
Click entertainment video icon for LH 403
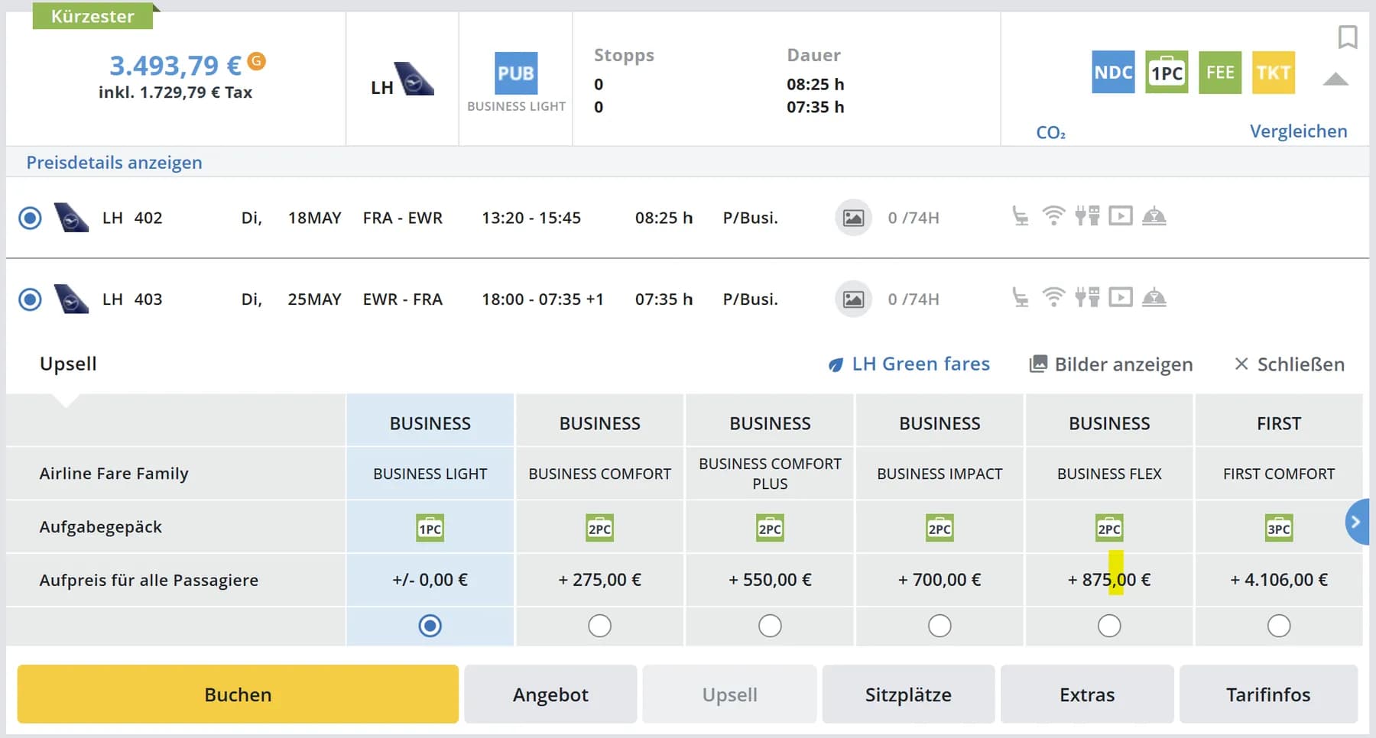click(1121, 297)
